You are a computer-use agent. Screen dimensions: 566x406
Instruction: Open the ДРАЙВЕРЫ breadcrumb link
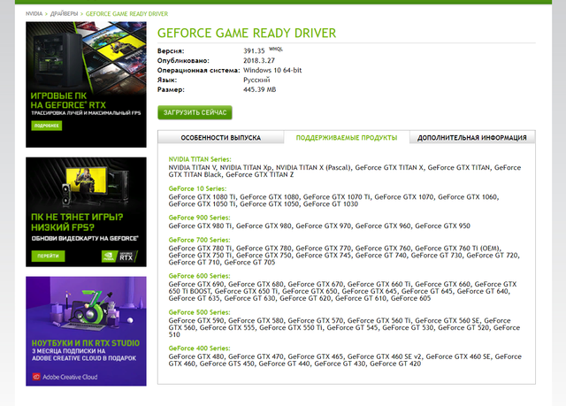64,14
